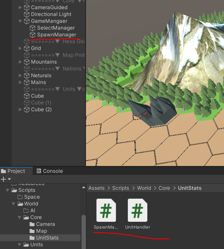Collapse the Units folder arrow
The image size is (224, 249).
tap(19, 245)
